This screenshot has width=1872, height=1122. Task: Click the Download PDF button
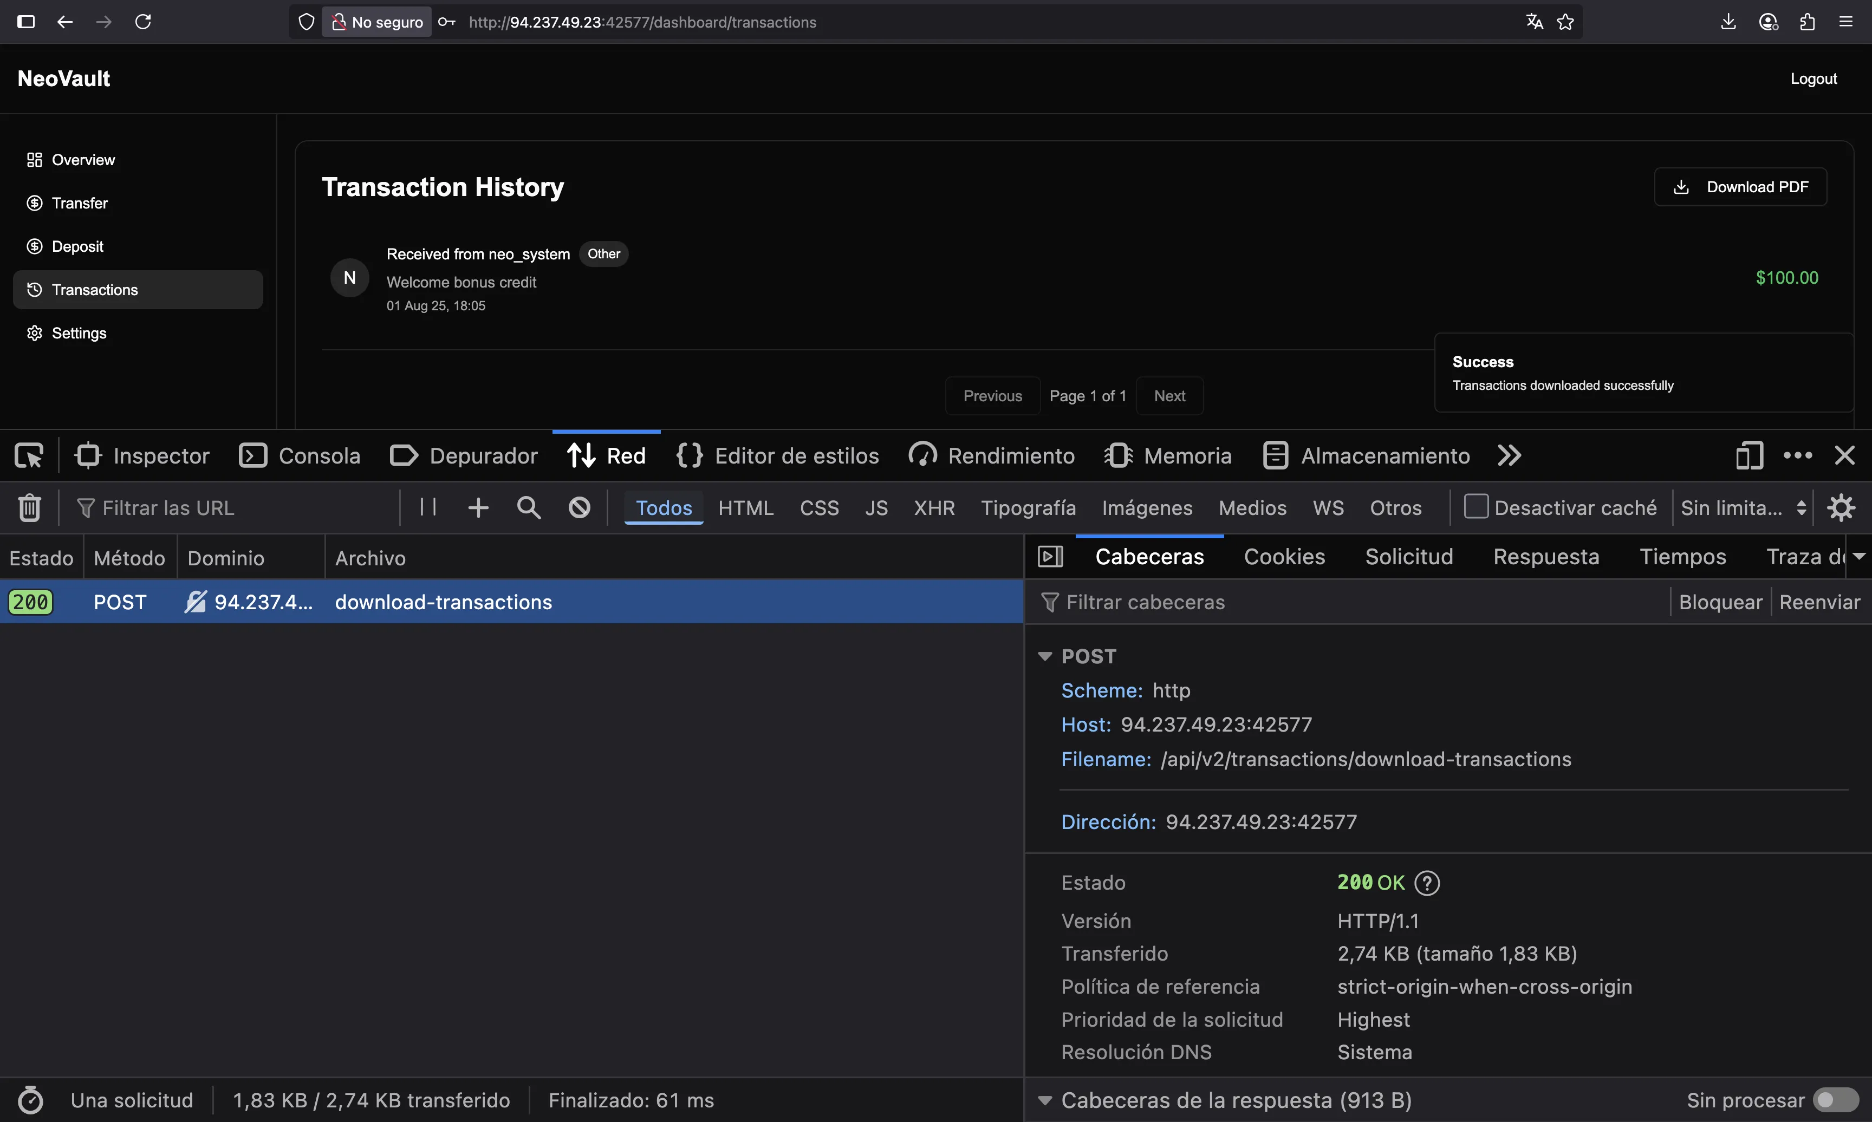[x=1740, y=187]
